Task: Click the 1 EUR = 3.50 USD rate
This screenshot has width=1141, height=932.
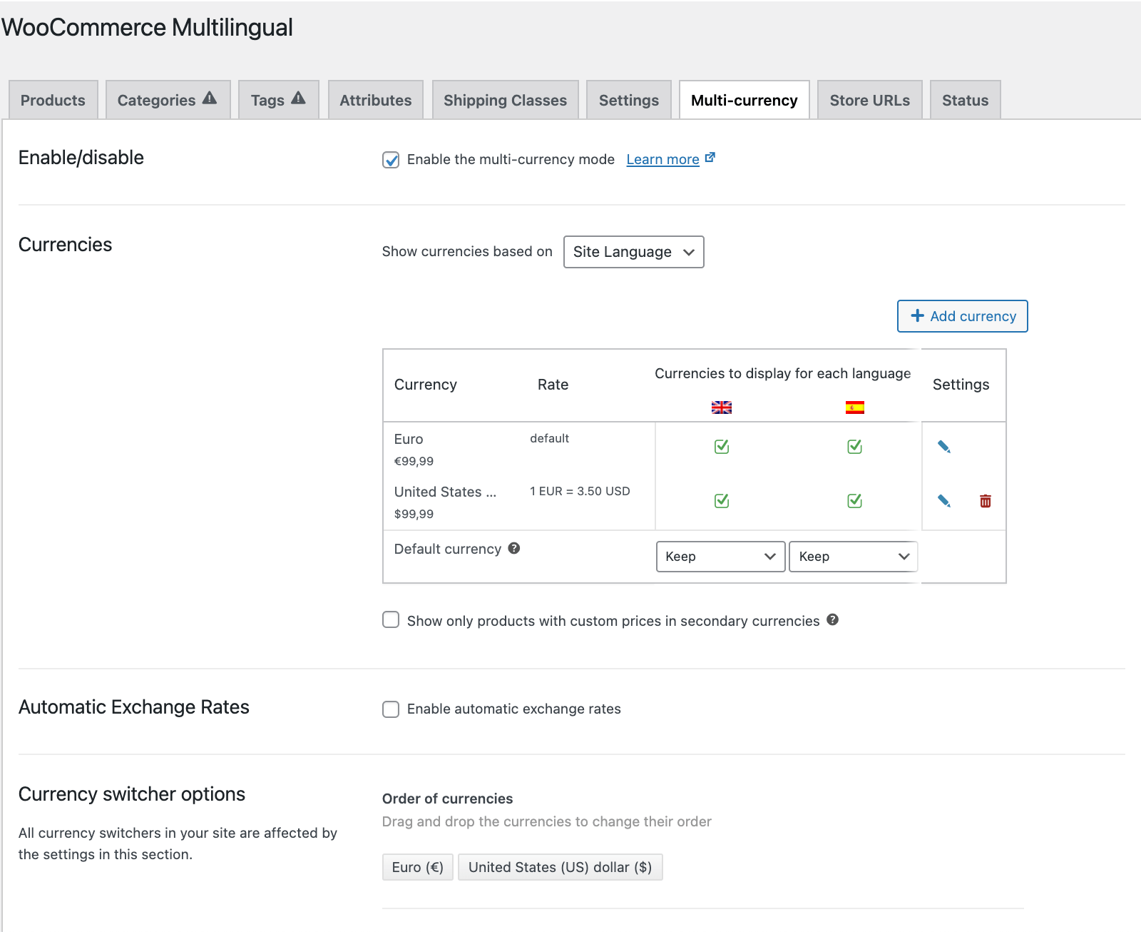Action: (x=580, y=491)
